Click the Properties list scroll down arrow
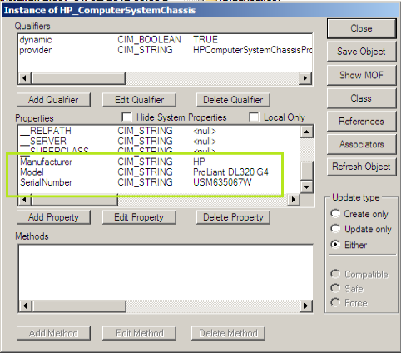This screenshot has height=353, width=401. tap(307, 186)
